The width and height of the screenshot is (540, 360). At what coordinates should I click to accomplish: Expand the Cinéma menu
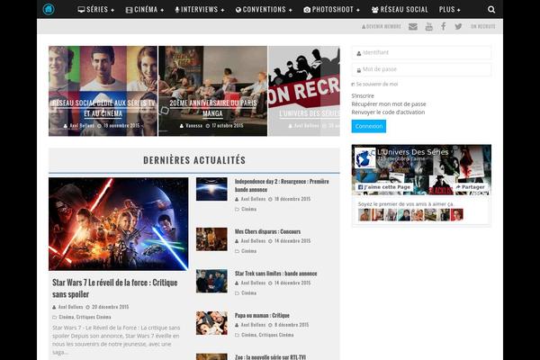145,10
